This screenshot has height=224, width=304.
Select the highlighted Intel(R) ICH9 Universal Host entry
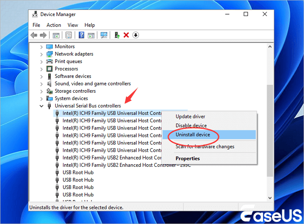click(112, 113)
